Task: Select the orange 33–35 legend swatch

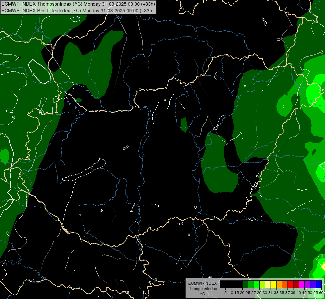Action: click(280, 284)
